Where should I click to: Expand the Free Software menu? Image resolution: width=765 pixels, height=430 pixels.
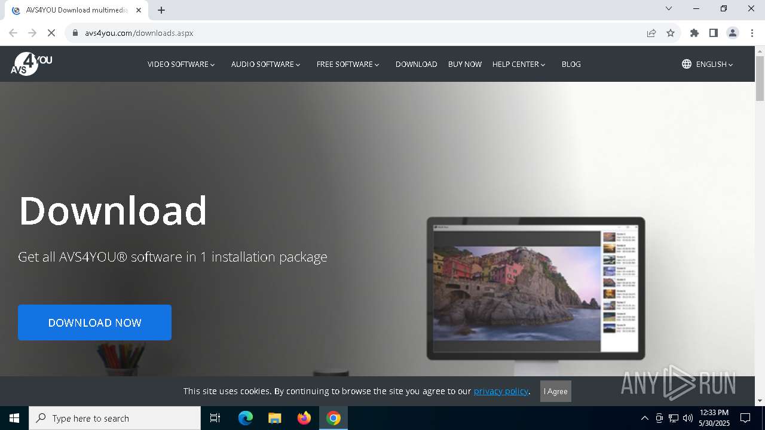(348, 64)
